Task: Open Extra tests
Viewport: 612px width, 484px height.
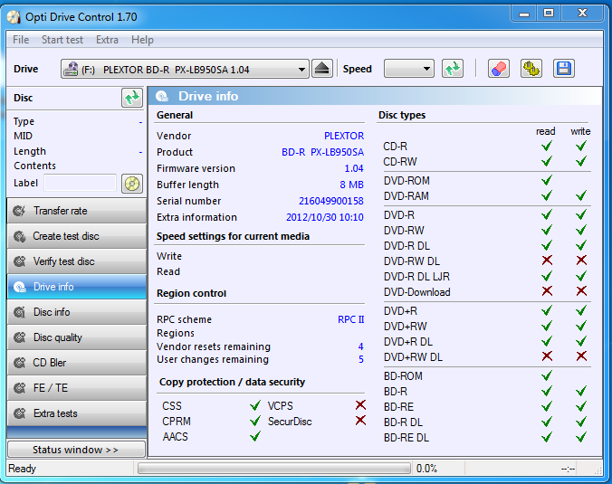Action: (x=77, y=413)
